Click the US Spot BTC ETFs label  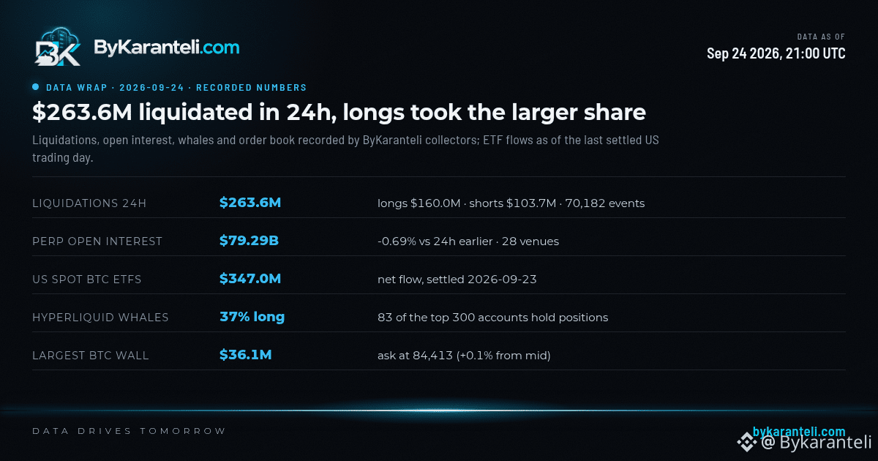(87, 280)
